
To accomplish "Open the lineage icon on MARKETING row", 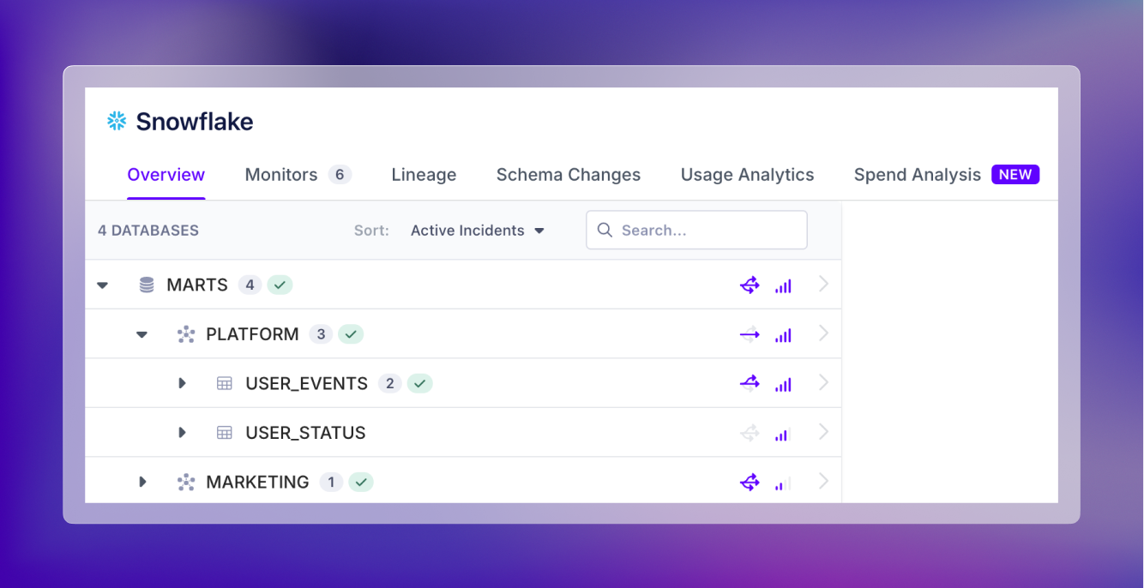I will click(x=750, y=482).
